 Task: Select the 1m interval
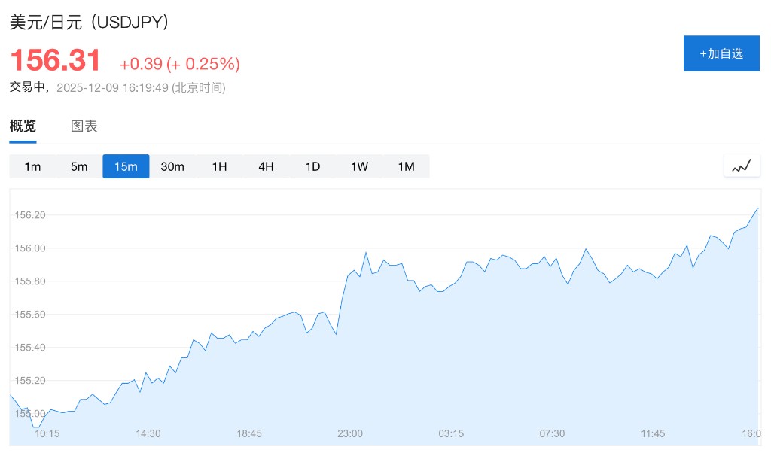pyautogui.click(x=32, y=166)
